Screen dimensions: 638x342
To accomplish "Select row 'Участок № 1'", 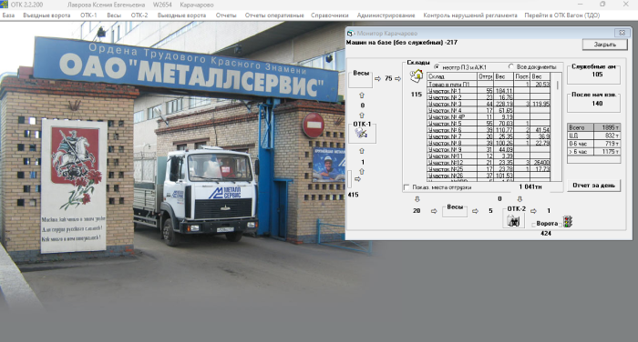I will point(489,91).
